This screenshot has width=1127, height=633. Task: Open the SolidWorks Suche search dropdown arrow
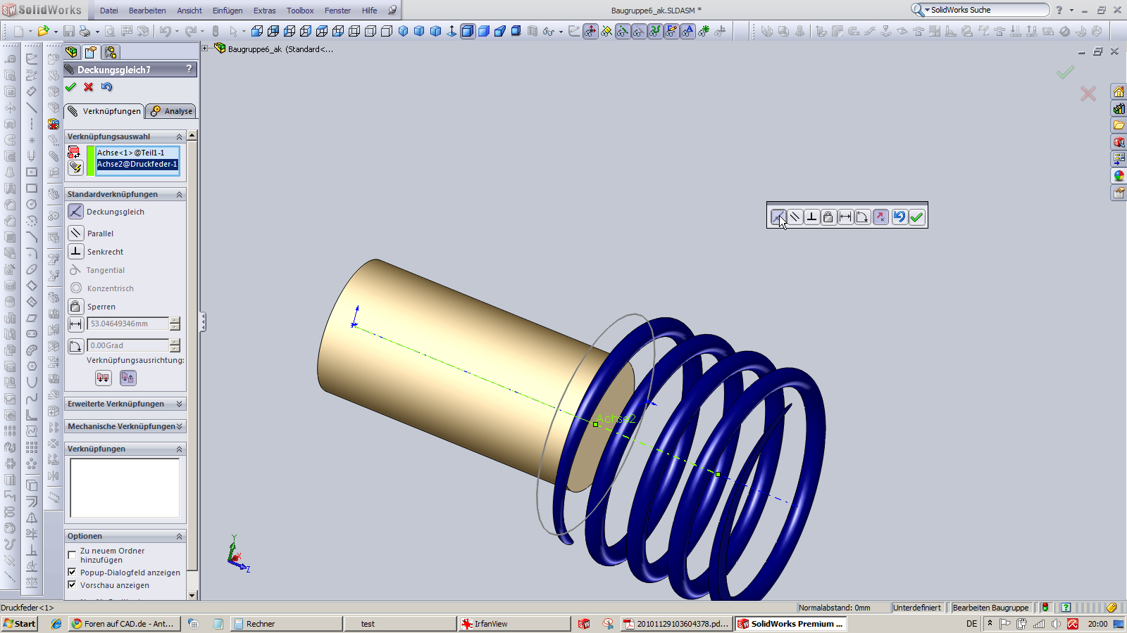tap(927, 10)
